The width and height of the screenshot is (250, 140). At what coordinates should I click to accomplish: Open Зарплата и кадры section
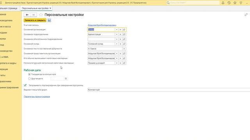coord(8,63)
